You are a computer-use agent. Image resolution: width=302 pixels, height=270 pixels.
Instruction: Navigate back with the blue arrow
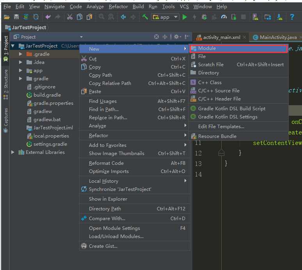pyautogui.click(x=123, y=17)
